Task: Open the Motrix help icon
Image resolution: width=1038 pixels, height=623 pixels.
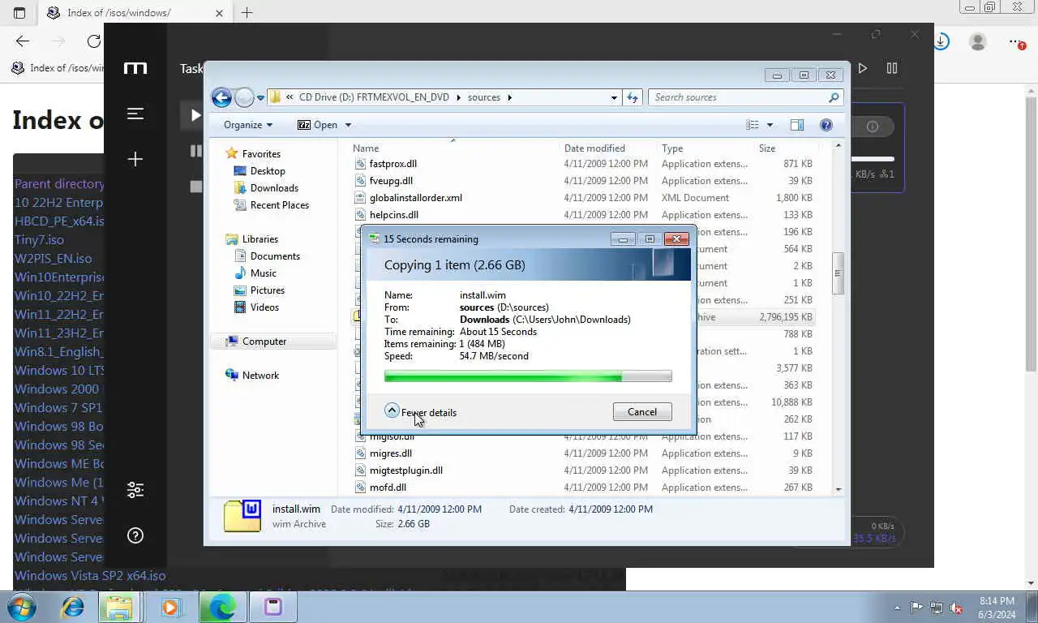Action: tap(135, 535)
